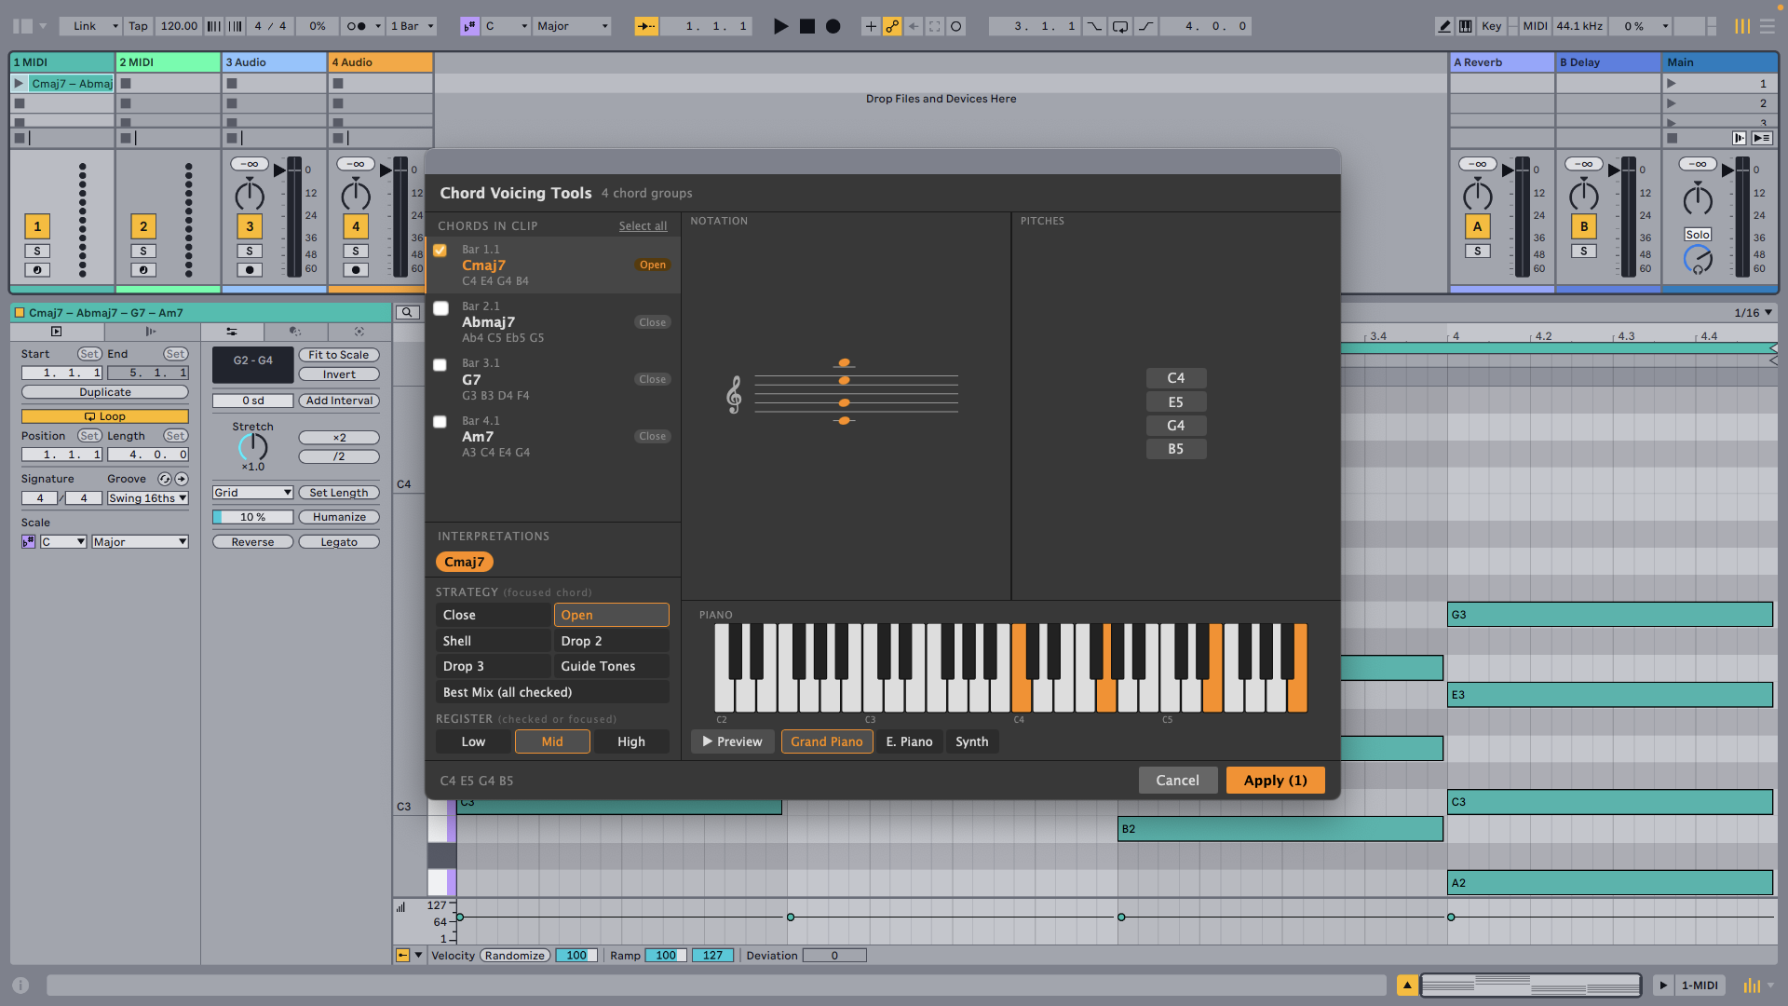The width and height of the screenshot is (1788, 1006).
Task: Uncheck the Cmaj7 chord checkbox
Action: [x=440, y=251]
